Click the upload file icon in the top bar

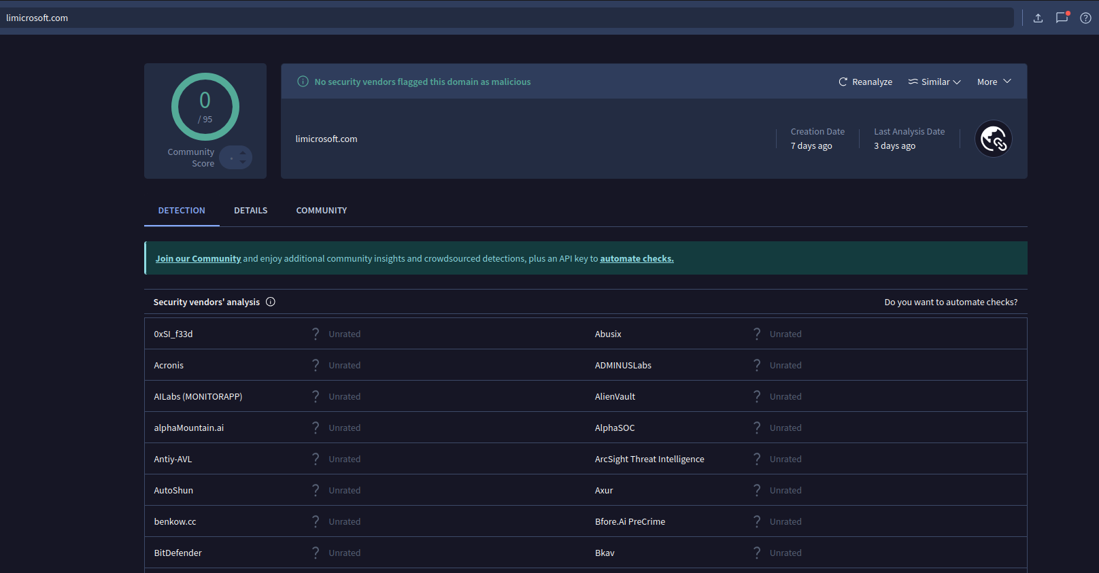tap(1038, 18)
